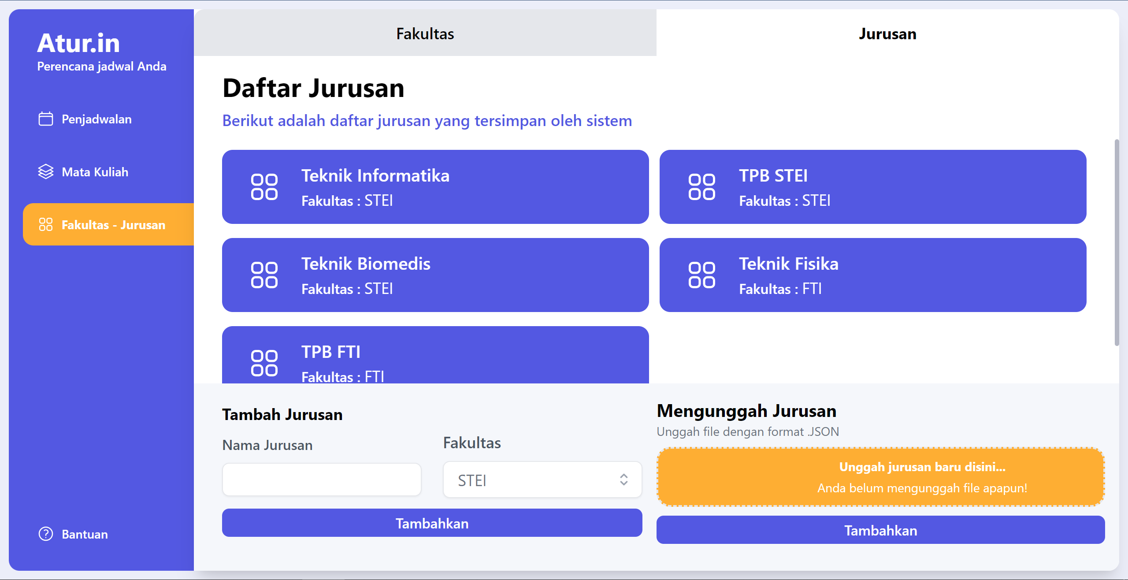
Task: Select the Jurusan tab
Action: point(887,33)
